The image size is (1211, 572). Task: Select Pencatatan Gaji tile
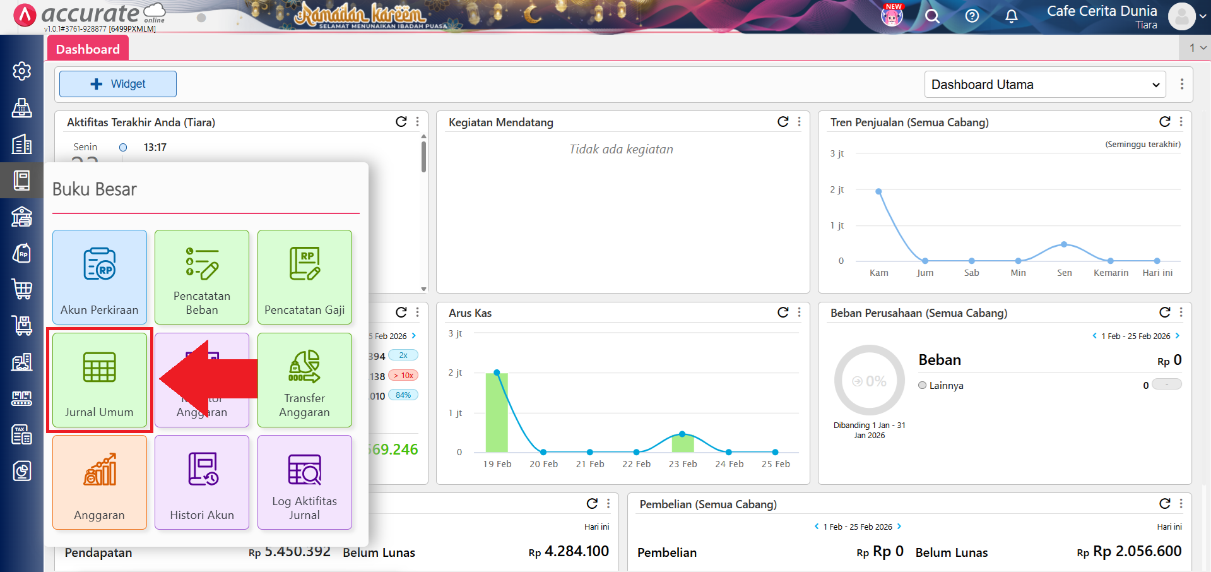pos(304,277)
